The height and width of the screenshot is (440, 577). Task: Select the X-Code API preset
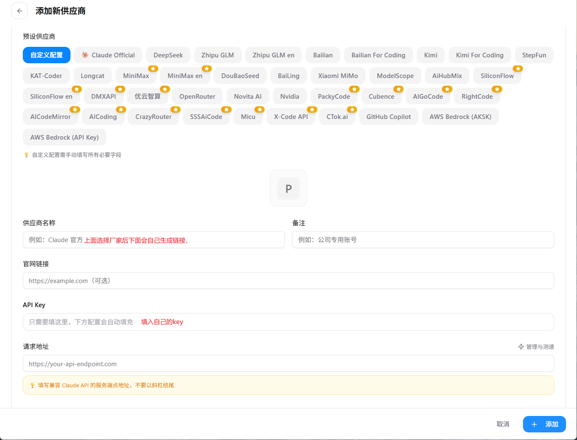[291, 117]
